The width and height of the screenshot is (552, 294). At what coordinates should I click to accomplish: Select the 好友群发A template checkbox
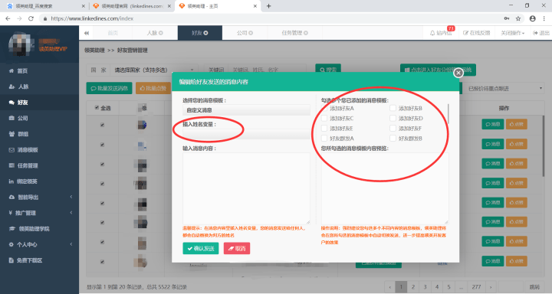324,139
